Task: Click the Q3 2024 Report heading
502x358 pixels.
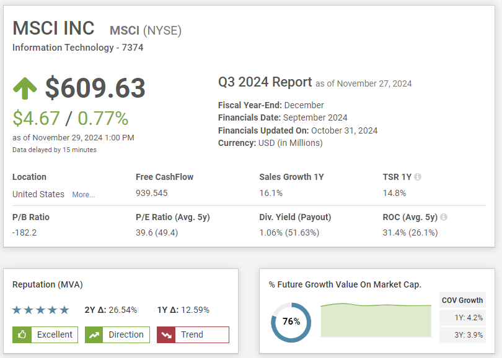Action: pos(265,82)
